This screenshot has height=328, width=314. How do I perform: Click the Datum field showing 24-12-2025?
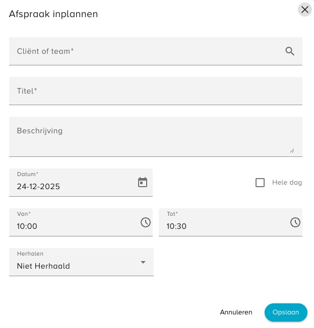71,186
